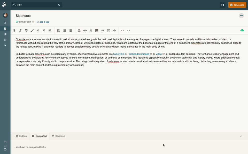Select the italic formatting tool

click(20, 30)
